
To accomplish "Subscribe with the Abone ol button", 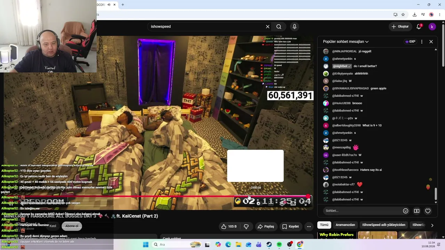I will point(72,226).
